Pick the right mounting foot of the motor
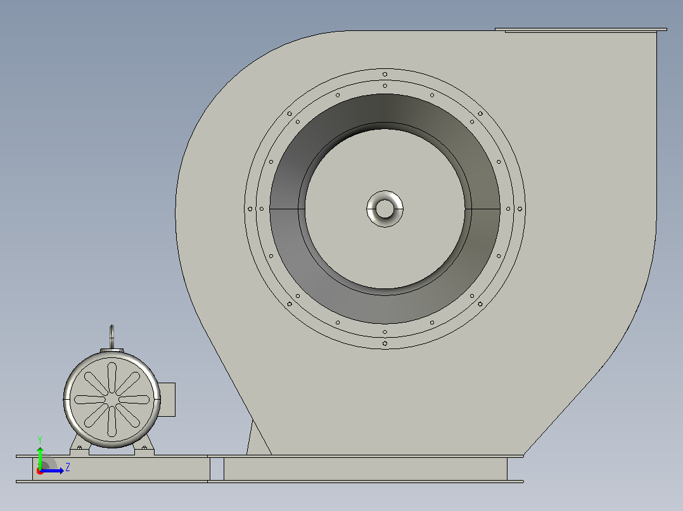Screen dimensions: 683x511 click(x=144, y=446)
